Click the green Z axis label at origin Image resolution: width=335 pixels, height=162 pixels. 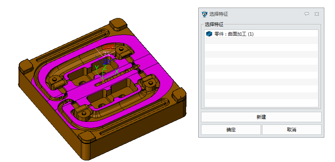tap(104, 67)
